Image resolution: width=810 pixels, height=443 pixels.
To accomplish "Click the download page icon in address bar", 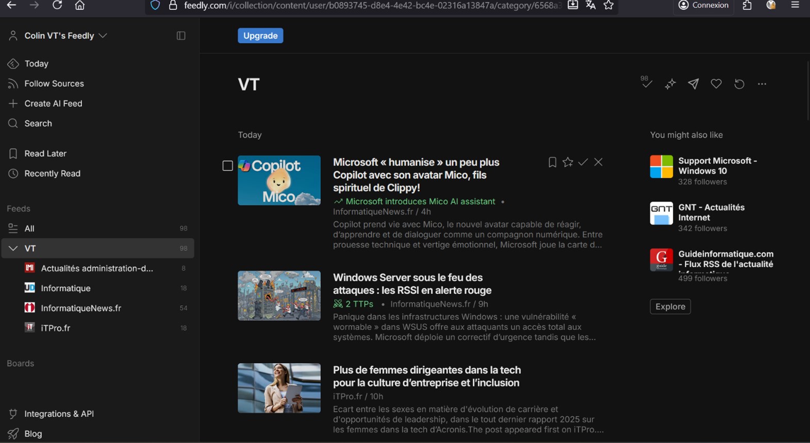I will point(573,5).
